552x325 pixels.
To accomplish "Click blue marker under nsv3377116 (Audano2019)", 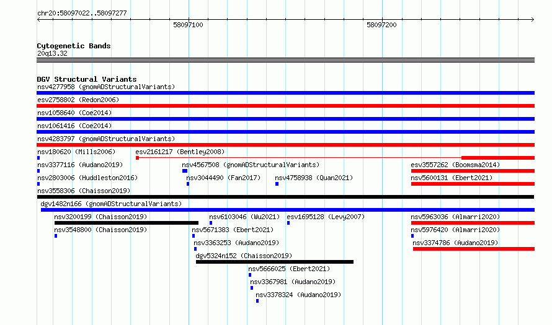I will tap(38, 171).
